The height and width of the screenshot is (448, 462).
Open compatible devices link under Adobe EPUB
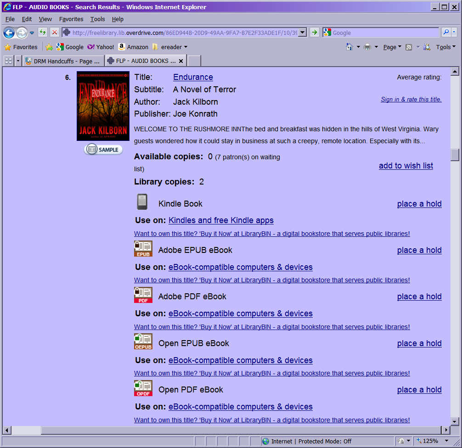point(241,267)
